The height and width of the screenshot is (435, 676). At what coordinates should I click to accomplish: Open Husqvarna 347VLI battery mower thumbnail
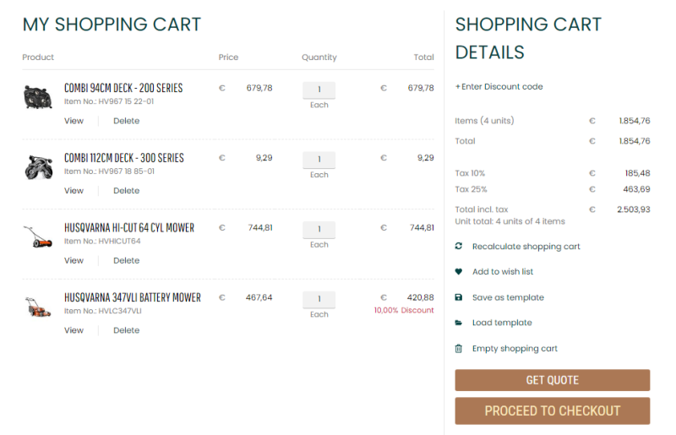38,307
